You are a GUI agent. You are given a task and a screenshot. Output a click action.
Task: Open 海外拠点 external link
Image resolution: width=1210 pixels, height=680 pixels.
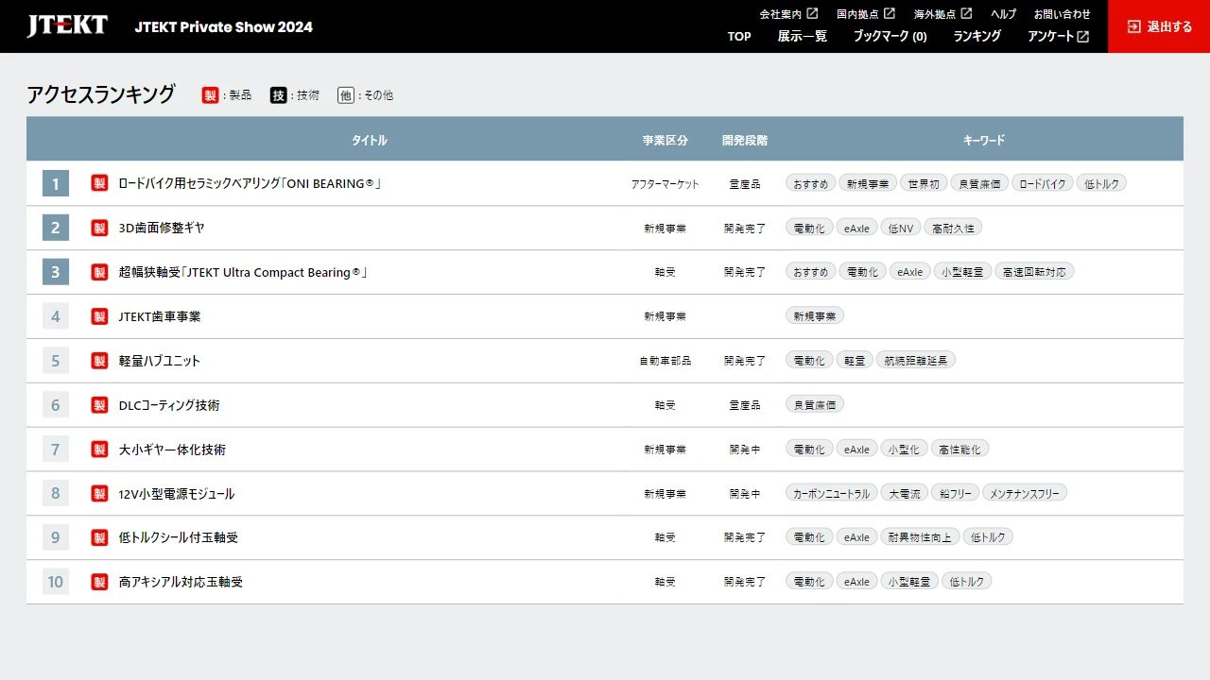click(x=942, y=14)
